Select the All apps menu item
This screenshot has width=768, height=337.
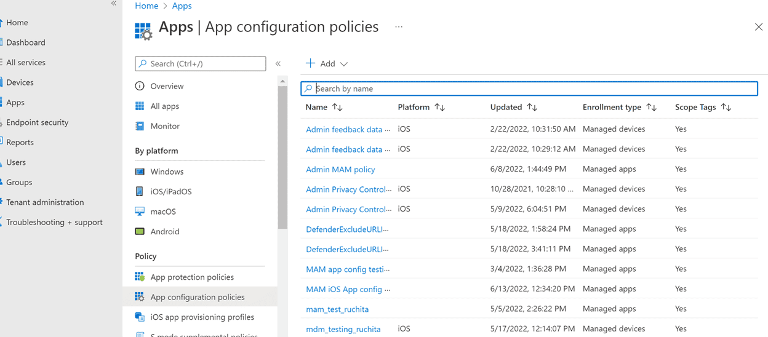point(165,106)
